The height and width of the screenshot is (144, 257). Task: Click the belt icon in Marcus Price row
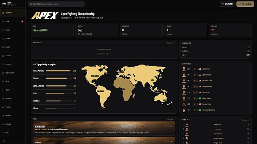coord(195,104)
